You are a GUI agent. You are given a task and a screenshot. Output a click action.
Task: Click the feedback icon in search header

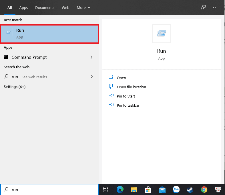point(203,7)
